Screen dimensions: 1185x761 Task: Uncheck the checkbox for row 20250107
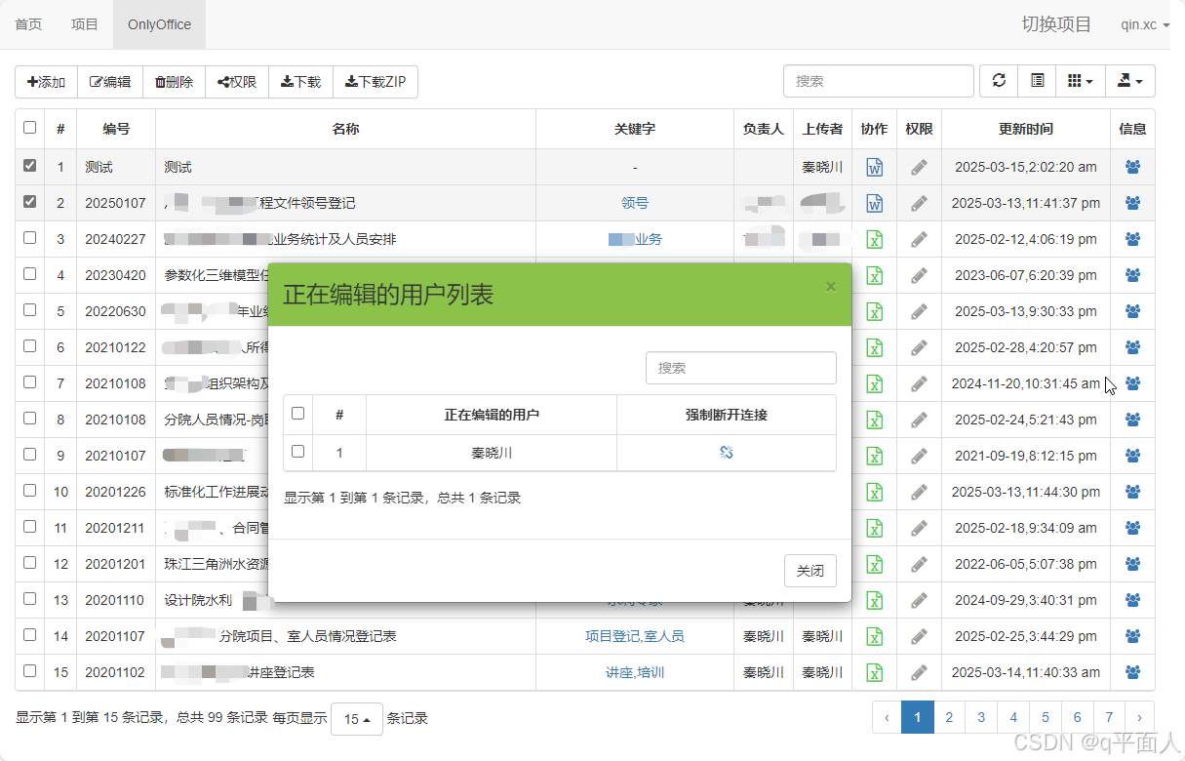coord(29,202)
